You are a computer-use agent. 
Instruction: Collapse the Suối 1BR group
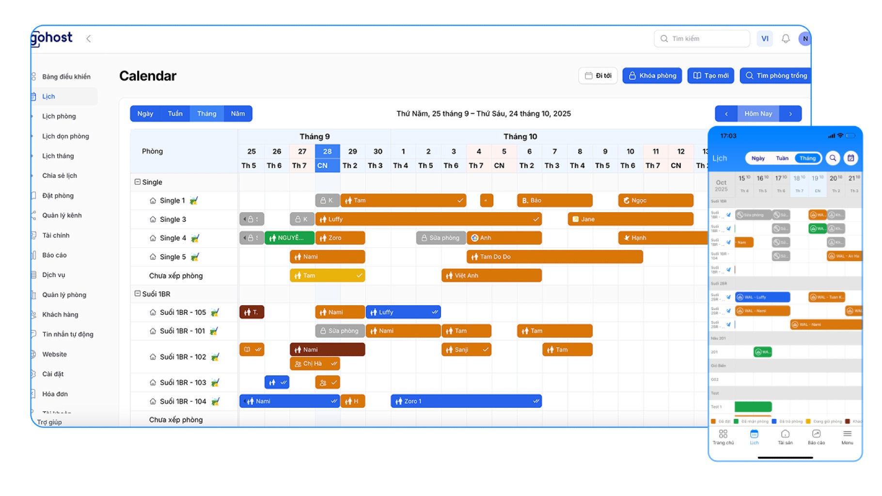click(x=137, y=294)
